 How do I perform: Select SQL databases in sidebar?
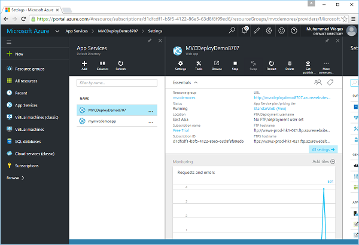[x=28, y=142]
